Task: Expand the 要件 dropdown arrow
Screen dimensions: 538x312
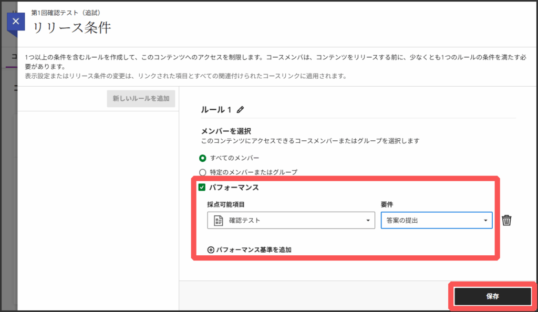Action: coord(485,221)
